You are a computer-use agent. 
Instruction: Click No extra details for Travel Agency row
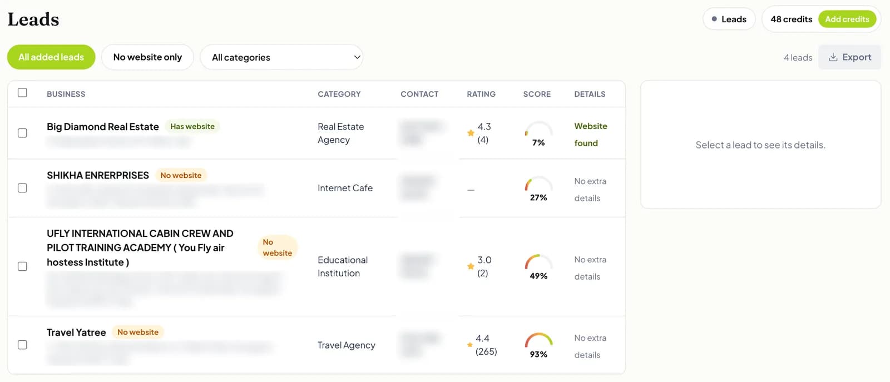point(590,346)
